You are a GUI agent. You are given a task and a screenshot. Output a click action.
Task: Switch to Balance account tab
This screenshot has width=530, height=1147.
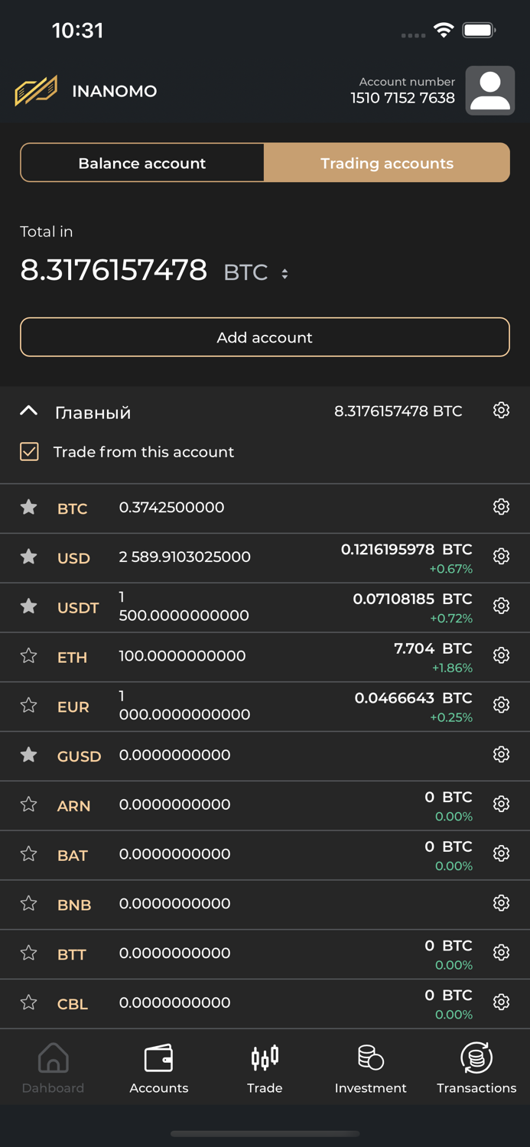[x=142, y=163]
